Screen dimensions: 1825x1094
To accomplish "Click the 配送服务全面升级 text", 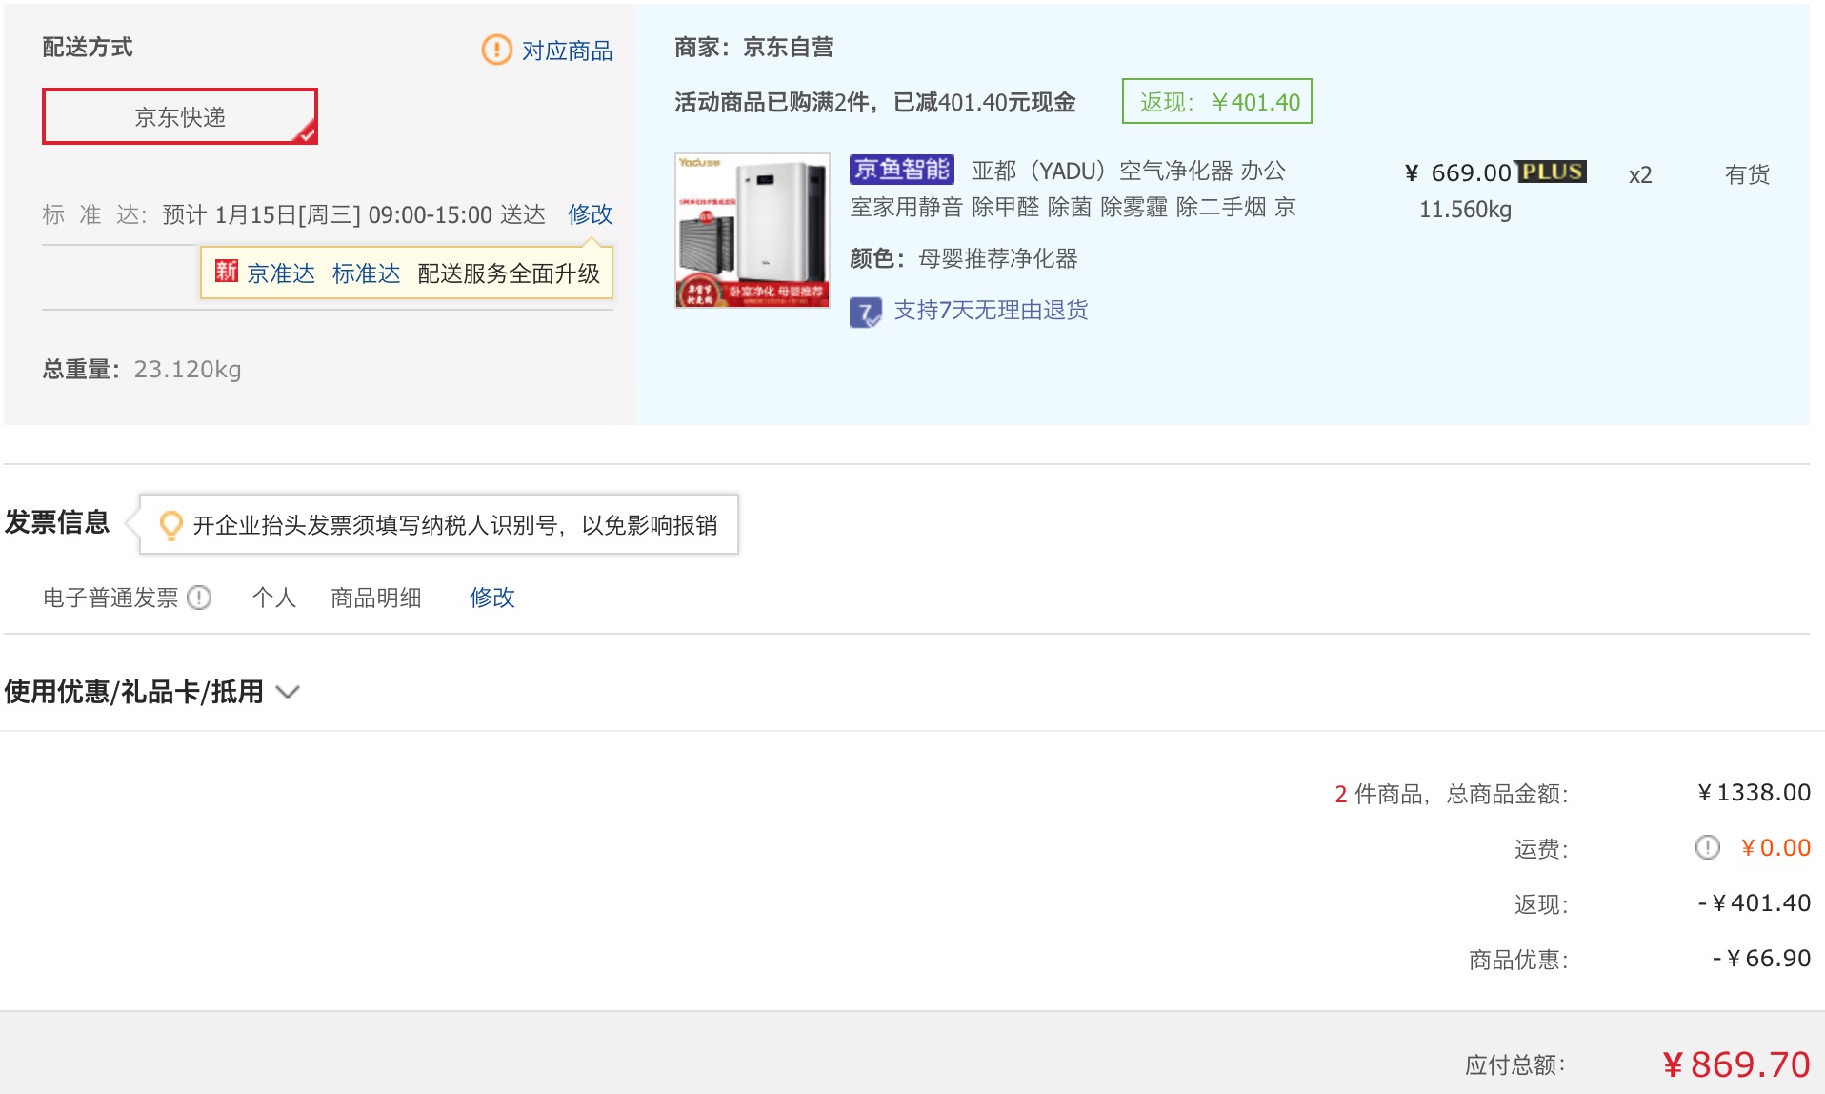I will 509,273.
